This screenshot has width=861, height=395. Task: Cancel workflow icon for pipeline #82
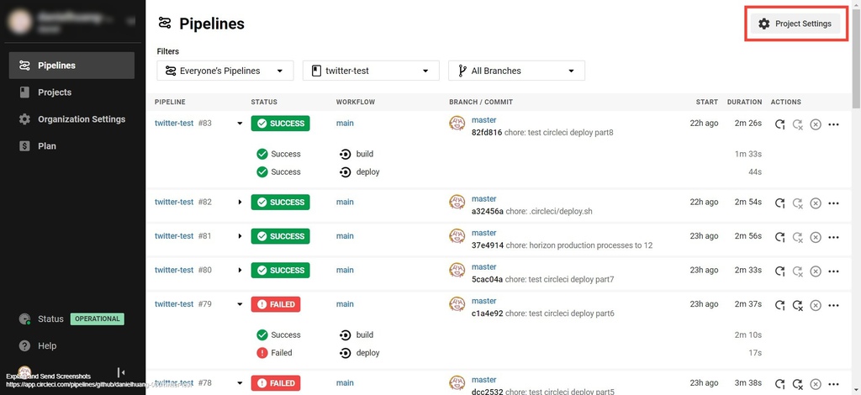[816, 203]
